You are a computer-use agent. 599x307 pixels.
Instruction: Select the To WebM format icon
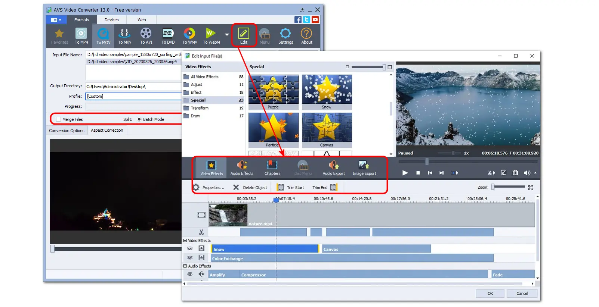click(x=211, y=36)
